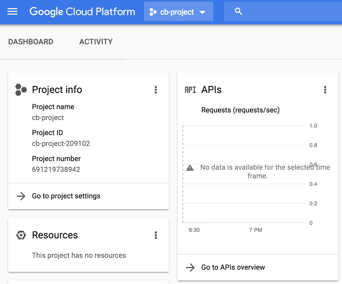Viewport: 342px width, 284px height.
Task: Click the search magnifier icon
Action: pyautogui.click(x=238, y=11)
